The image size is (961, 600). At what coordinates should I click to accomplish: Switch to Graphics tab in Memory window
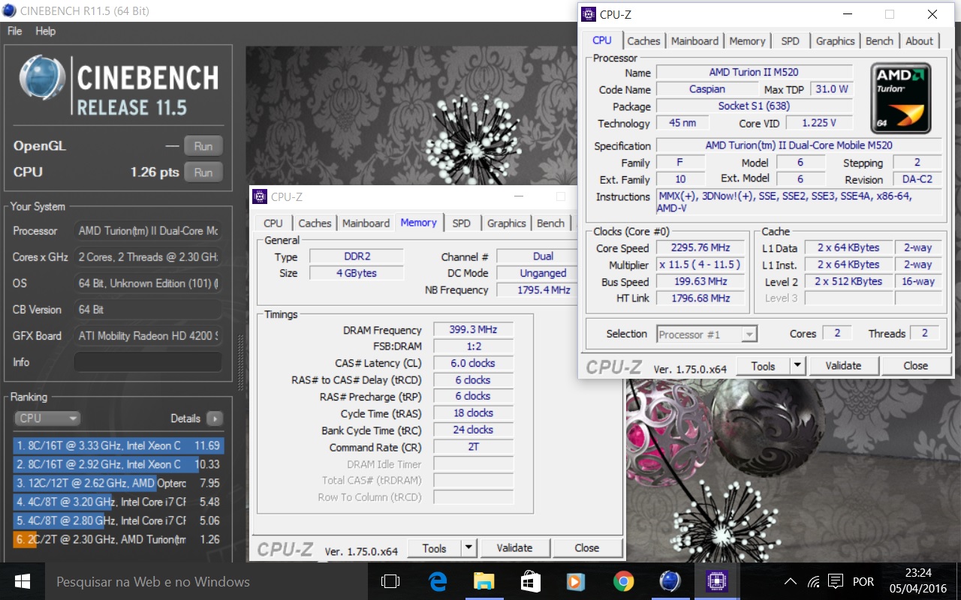(507, 223)
